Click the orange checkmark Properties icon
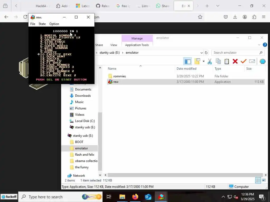Viewport: 270px width, 202px height. click(x=243, y=61)
